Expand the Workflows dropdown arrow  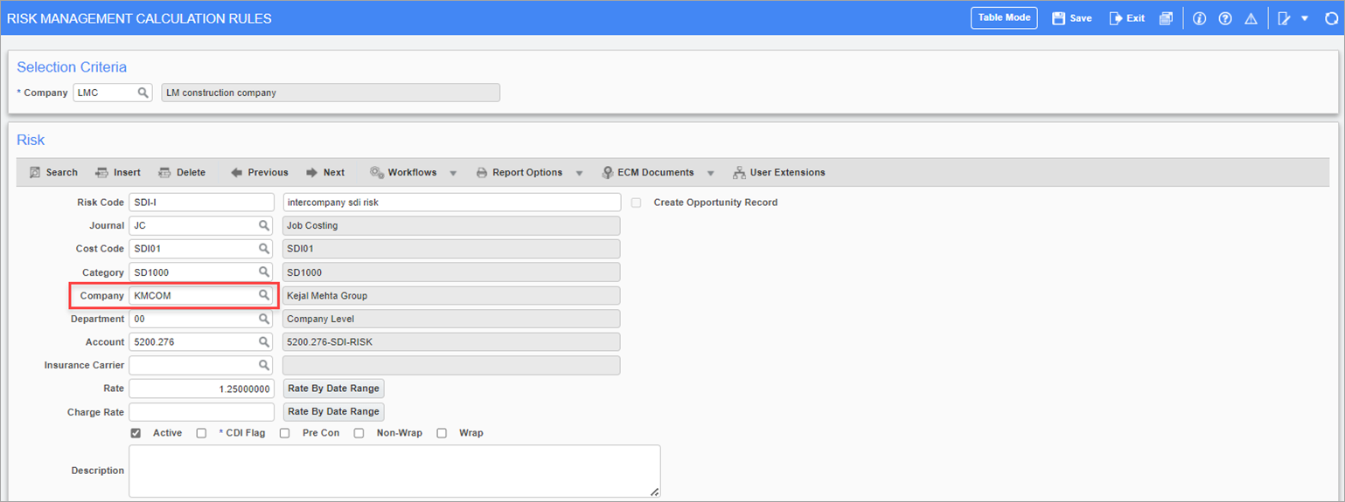coord(453,173)
